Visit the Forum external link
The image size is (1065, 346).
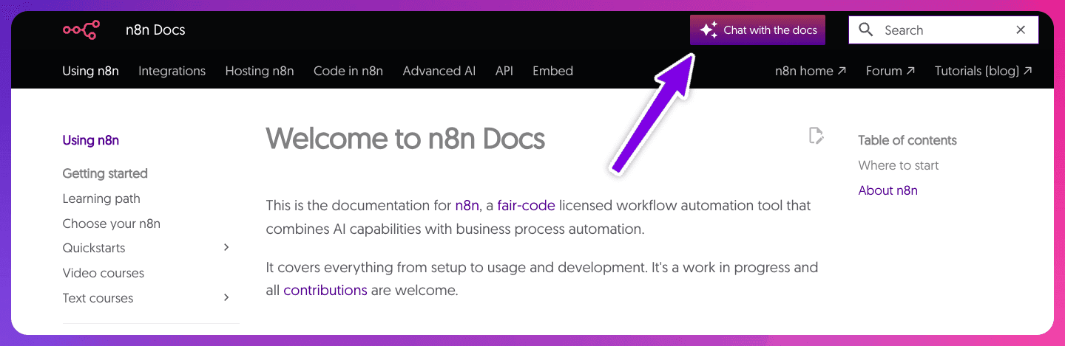coord(890,71)
